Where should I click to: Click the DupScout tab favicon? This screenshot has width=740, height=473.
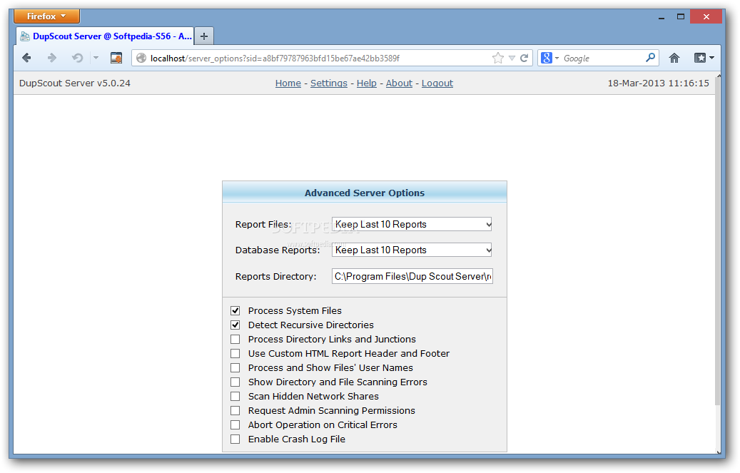point(25,36)
